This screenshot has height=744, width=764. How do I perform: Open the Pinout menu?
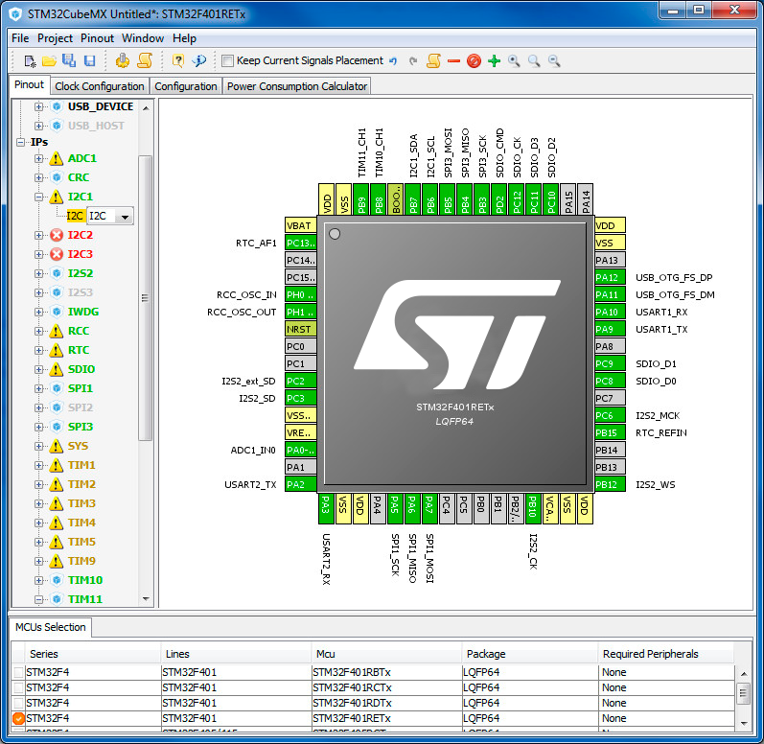click(x=97, y=38)
